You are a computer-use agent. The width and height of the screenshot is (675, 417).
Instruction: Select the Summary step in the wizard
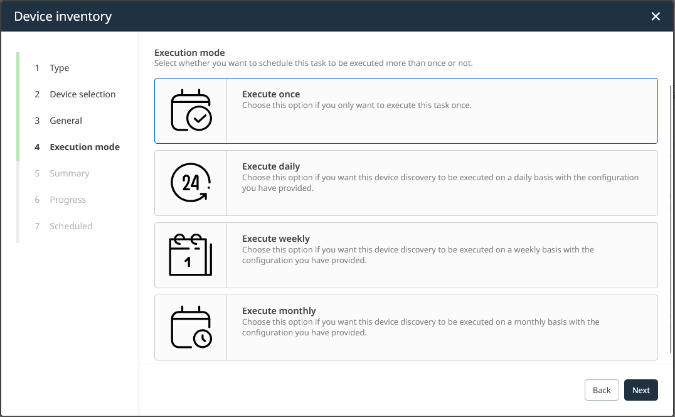pos(70,173)
